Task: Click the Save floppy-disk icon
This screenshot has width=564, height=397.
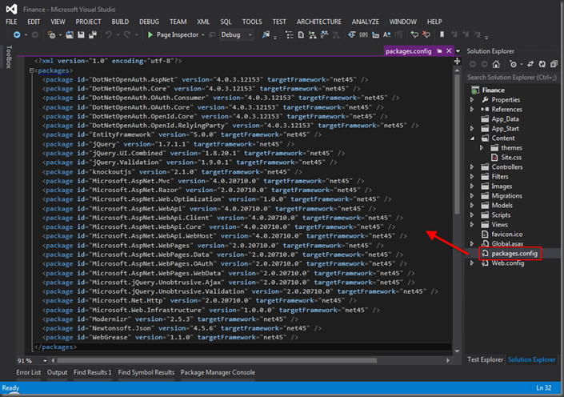Action: coord(81,35)
